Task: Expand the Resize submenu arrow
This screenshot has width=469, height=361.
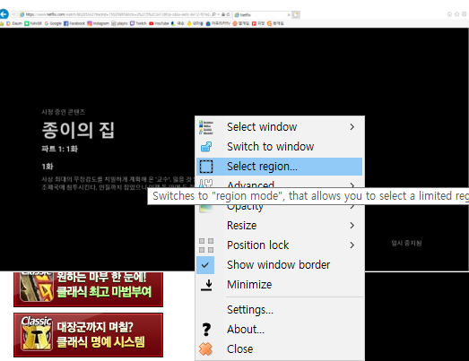Action: [352, 226]
